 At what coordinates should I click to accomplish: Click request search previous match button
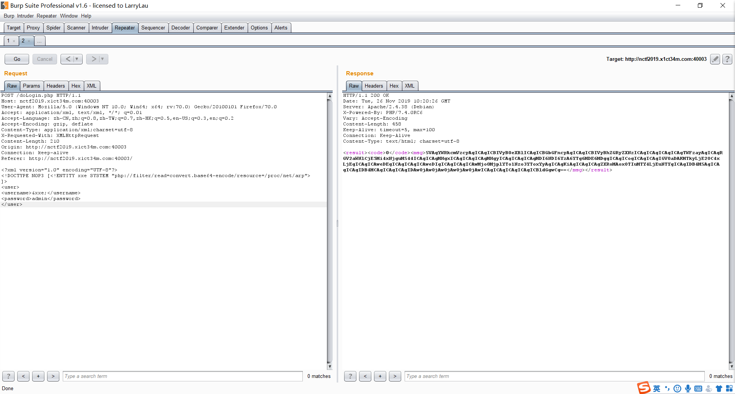pos(23,376)
